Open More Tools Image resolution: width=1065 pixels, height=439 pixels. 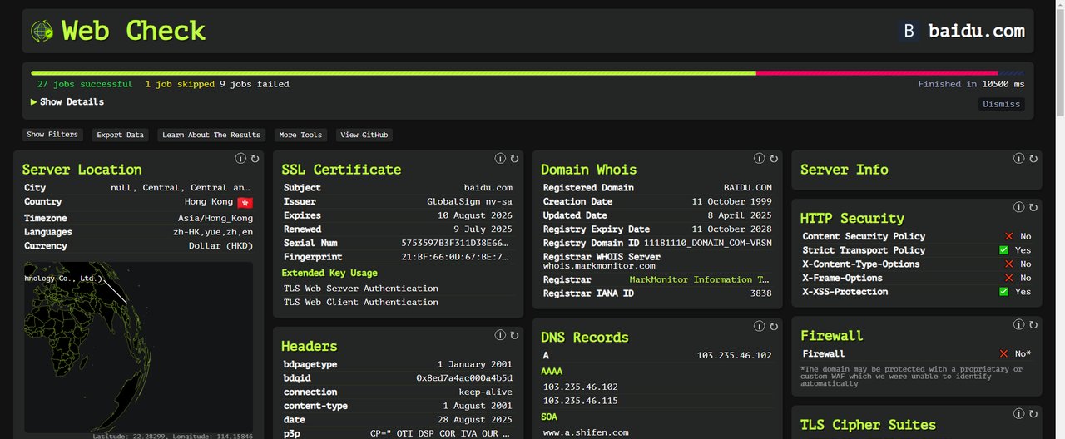pyautogui.click(x=300, y=135)
